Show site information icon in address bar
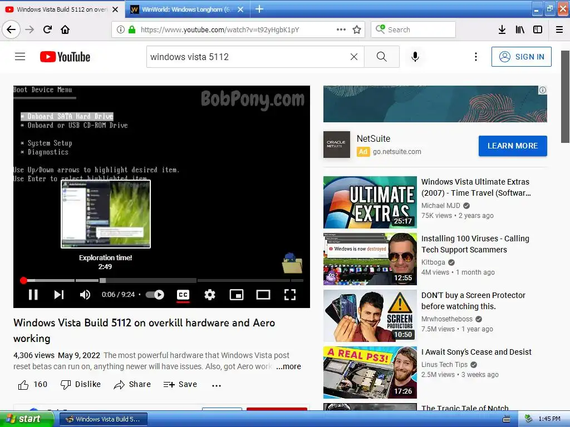Viewport: 570px width, 427px height. (x=120, y=29)
